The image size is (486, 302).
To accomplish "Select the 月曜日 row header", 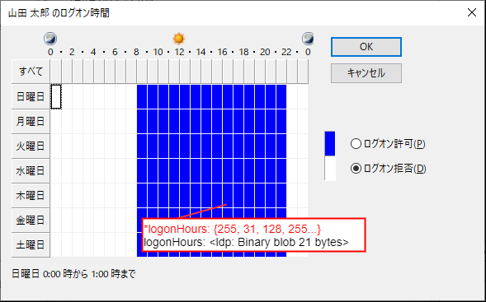I will tap(31, 122).
